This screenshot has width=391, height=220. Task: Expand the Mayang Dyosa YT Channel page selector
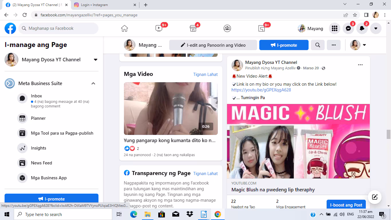96,60
